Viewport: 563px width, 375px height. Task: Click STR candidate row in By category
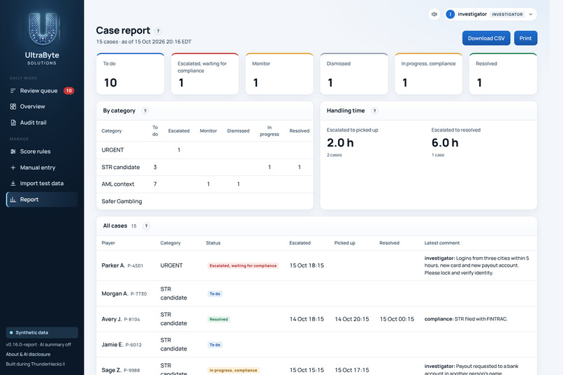click(205, 167)
